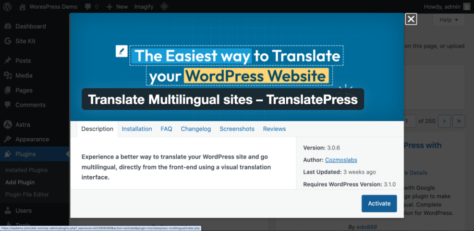This screenshot has height=231, width=474.
Task: Open the comments bubble in admin bar
Action: [92, 7]
